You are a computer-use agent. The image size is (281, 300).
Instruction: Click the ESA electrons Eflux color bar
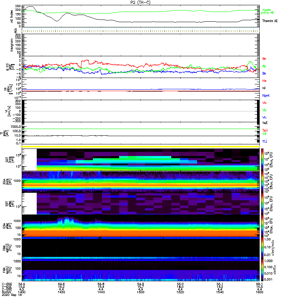[x=262, y=226]
